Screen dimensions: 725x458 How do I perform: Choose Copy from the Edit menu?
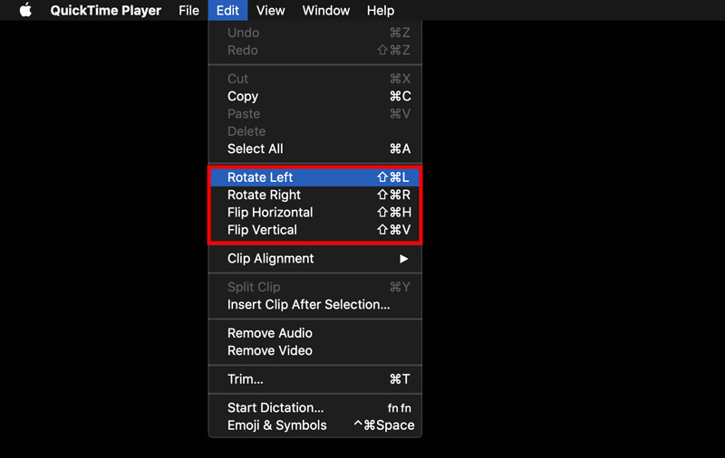tap(314, 97)
